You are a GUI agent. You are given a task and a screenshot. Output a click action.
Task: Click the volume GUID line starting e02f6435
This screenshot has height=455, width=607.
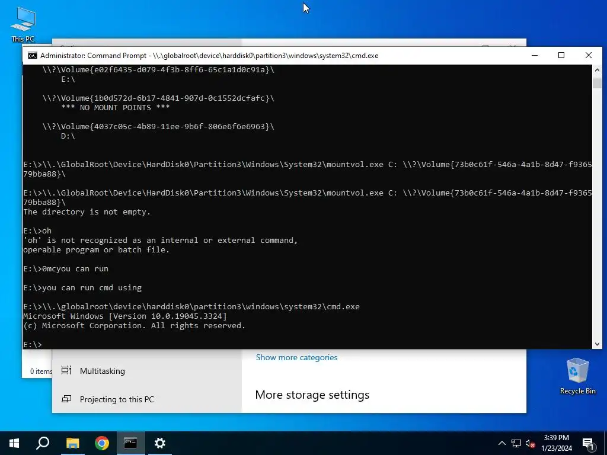[158, 70]
